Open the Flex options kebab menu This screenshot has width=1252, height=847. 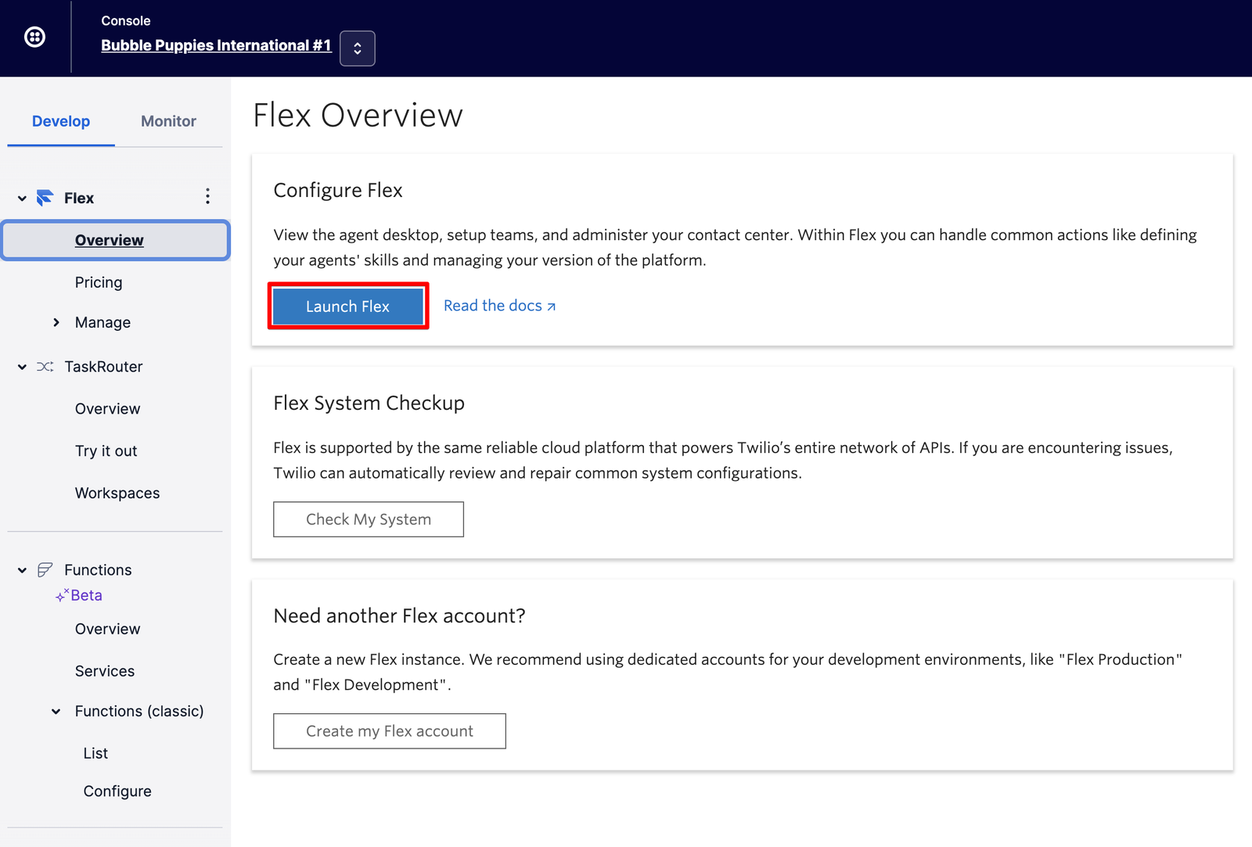pos(207,196)
